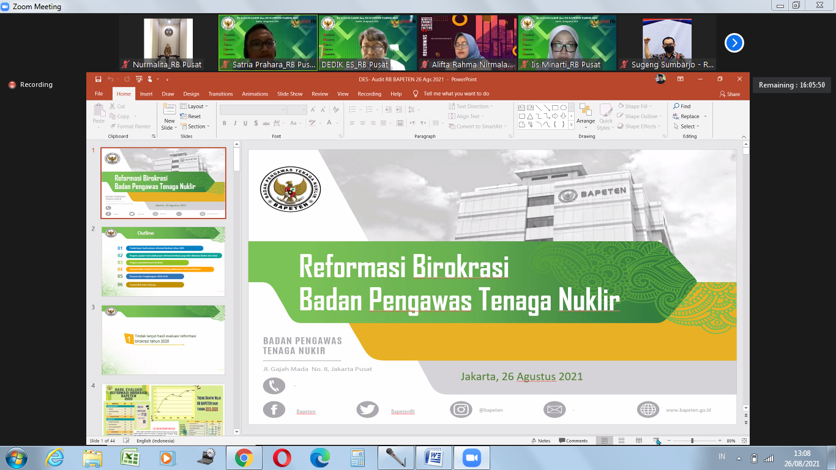Save the presentation with the Save icon
This screenshot has height=470, width=836.
tap(98, 79)
